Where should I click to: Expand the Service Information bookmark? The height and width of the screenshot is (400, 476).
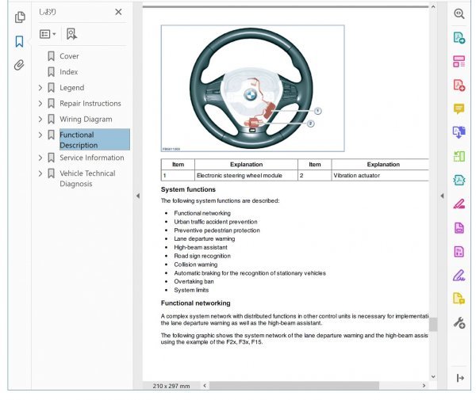[40, 158]
